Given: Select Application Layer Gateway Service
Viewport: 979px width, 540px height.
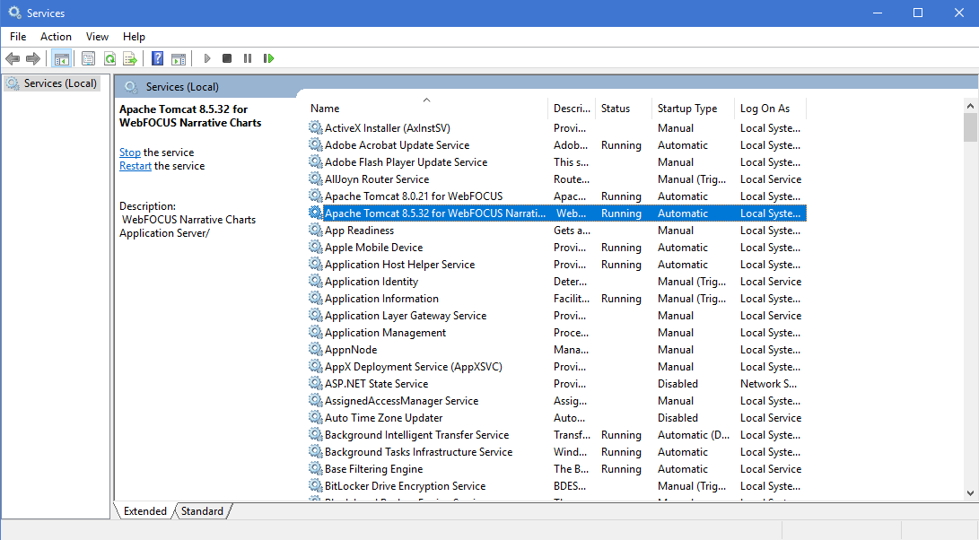Looking at the screenshot, I should (406, 316).
